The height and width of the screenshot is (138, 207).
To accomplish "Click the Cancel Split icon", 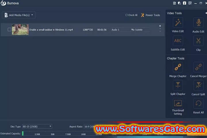I will pyautogui.click(x=198, y=85).
